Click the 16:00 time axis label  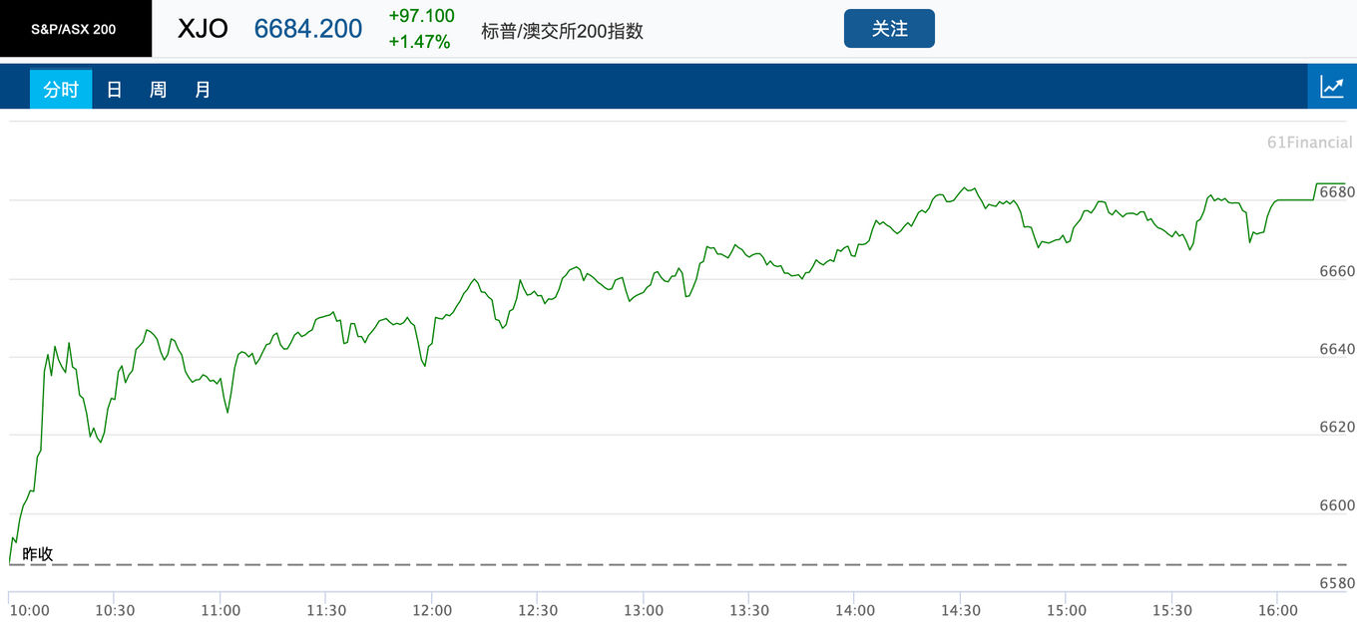1278,610
